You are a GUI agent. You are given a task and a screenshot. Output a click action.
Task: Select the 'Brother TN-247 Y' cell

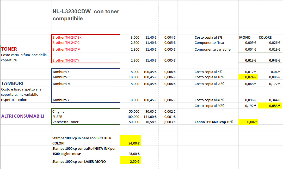(86, 58)
